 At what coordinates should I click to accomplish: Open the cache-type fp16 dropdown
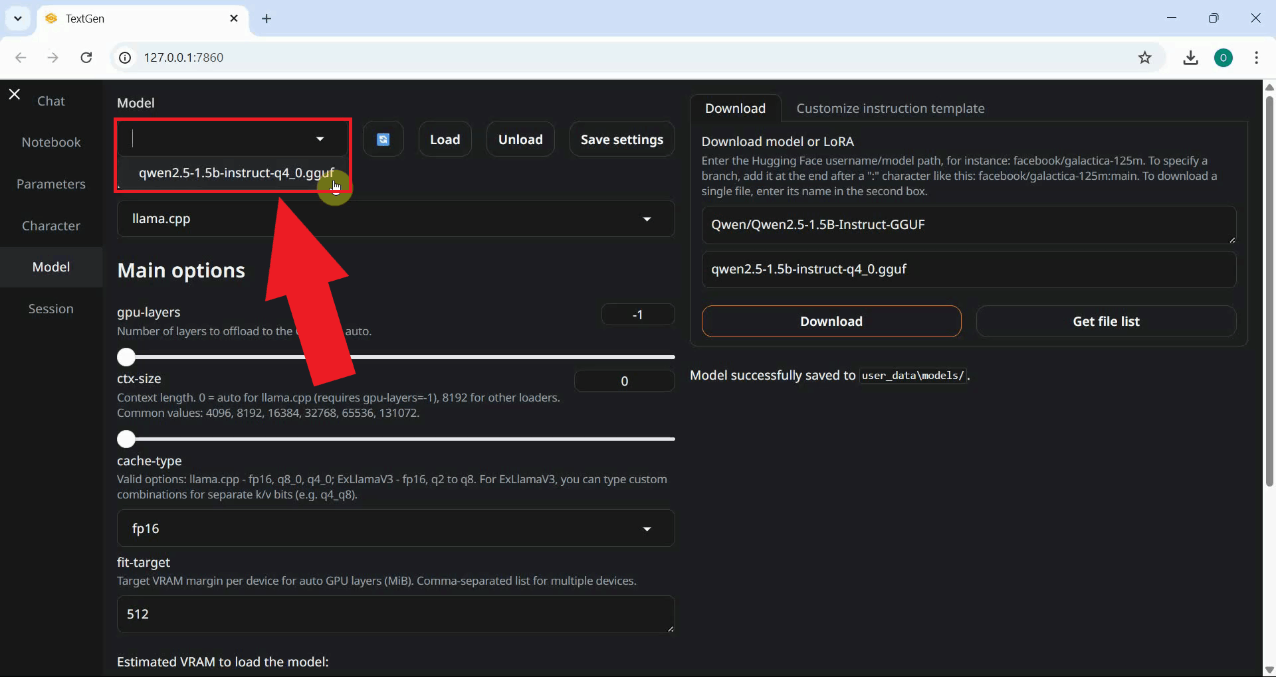coord(647,528)
